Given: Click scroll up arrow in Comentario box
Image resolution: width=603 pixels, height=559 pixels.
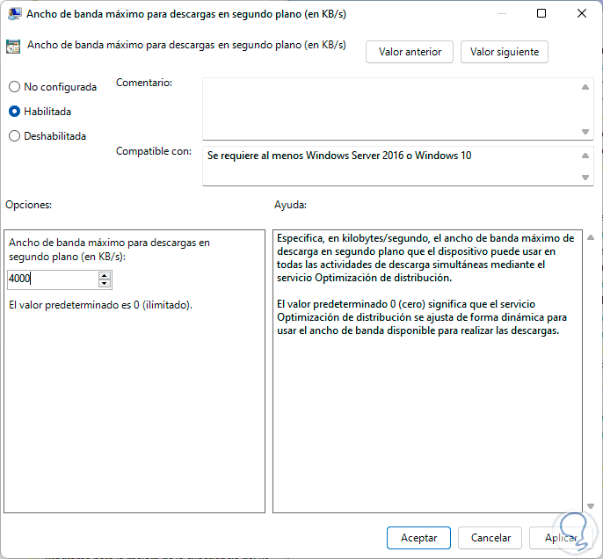Looking at the screenshot, I should 585,87.
